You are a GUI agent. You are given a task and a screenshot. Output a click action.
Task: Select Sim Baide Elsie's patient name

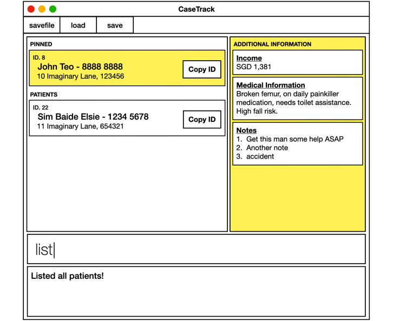(93, 117)
